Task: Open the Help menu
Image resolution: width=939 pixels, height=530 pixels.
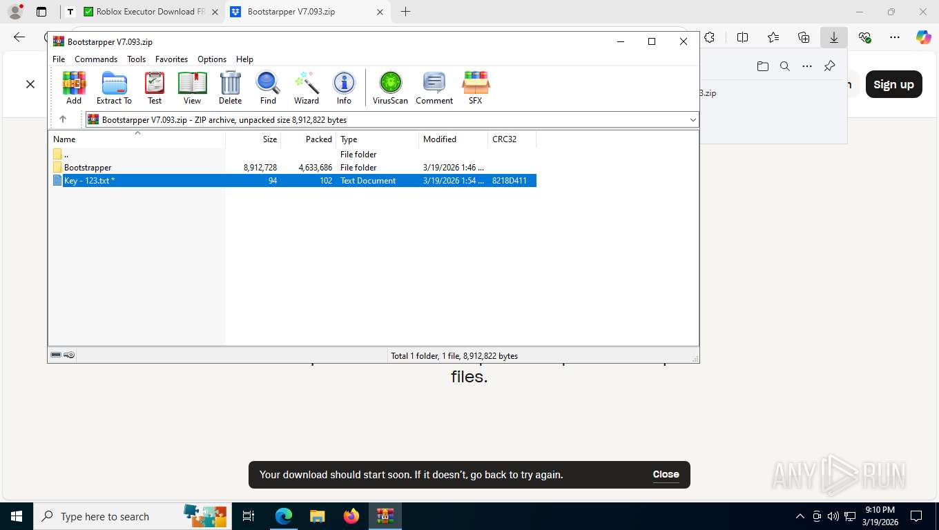Action: tap(244, 59)
